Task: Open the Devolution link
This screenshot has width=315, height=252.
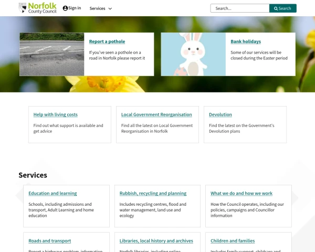Action: click(220, 114)
